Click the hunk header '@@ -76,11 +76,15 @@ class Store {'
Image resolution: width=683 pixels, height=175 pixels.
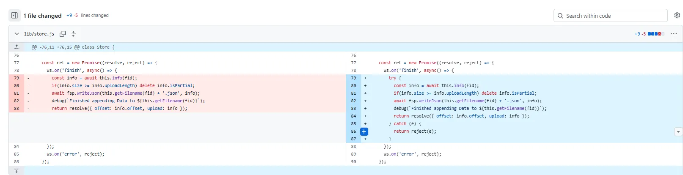(73, 47)
